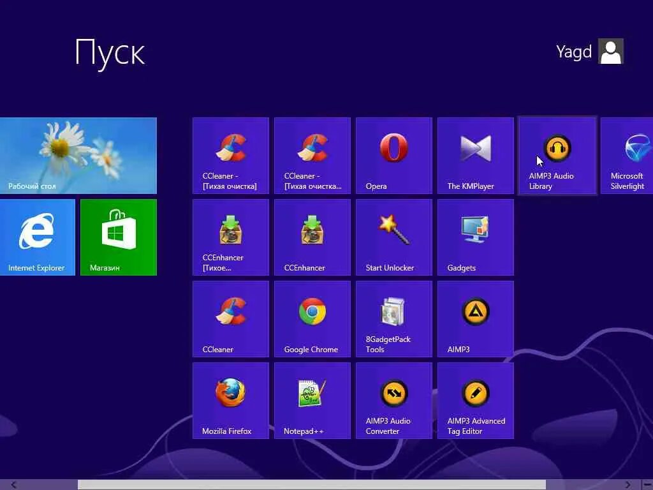
Task: Click the right scroll arrow at bottom
Action: (628, 485)
